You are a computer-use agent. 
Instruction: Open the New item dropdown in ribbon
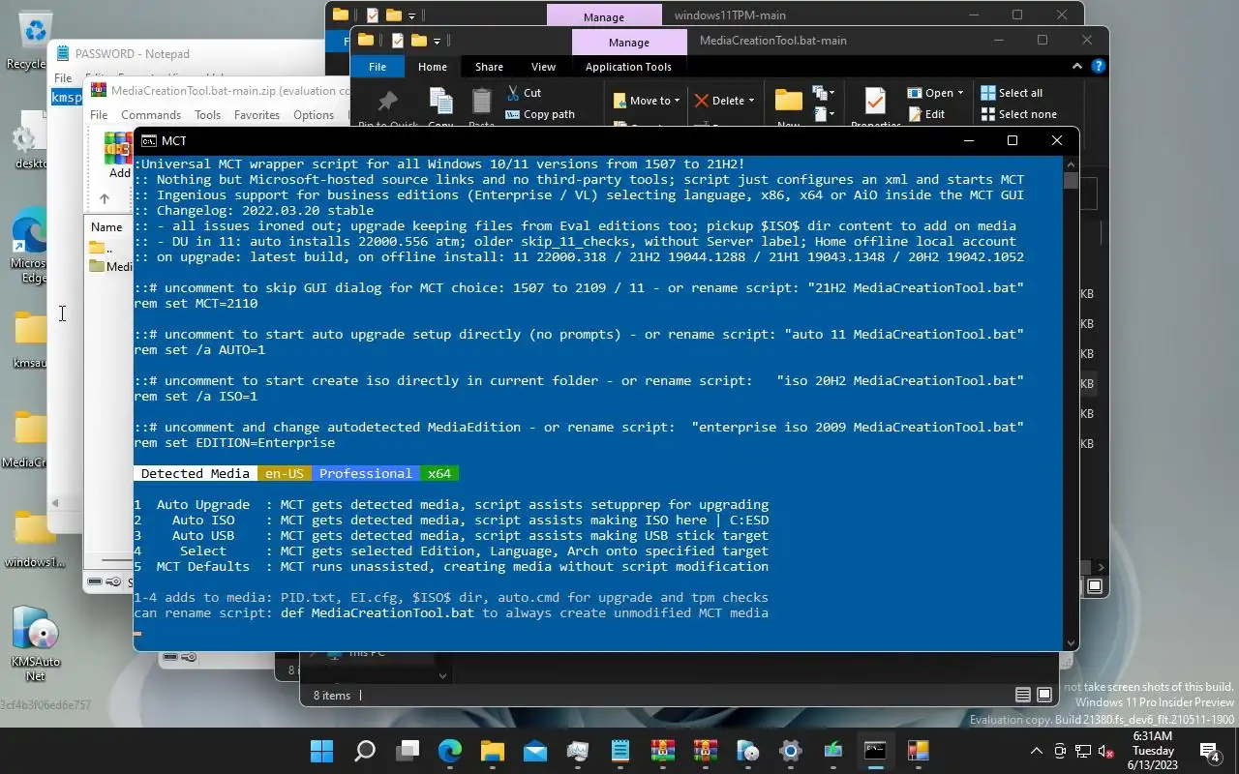[824, 93]
